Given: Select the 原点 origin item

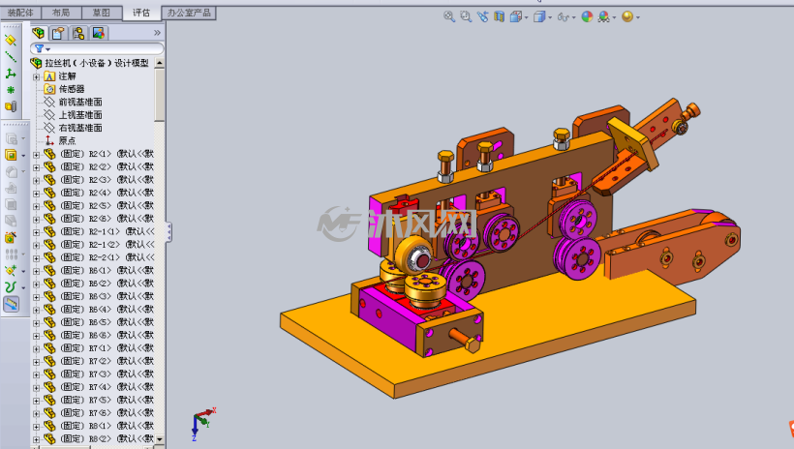Looking at the screenshot, I should tap(60, 140).
